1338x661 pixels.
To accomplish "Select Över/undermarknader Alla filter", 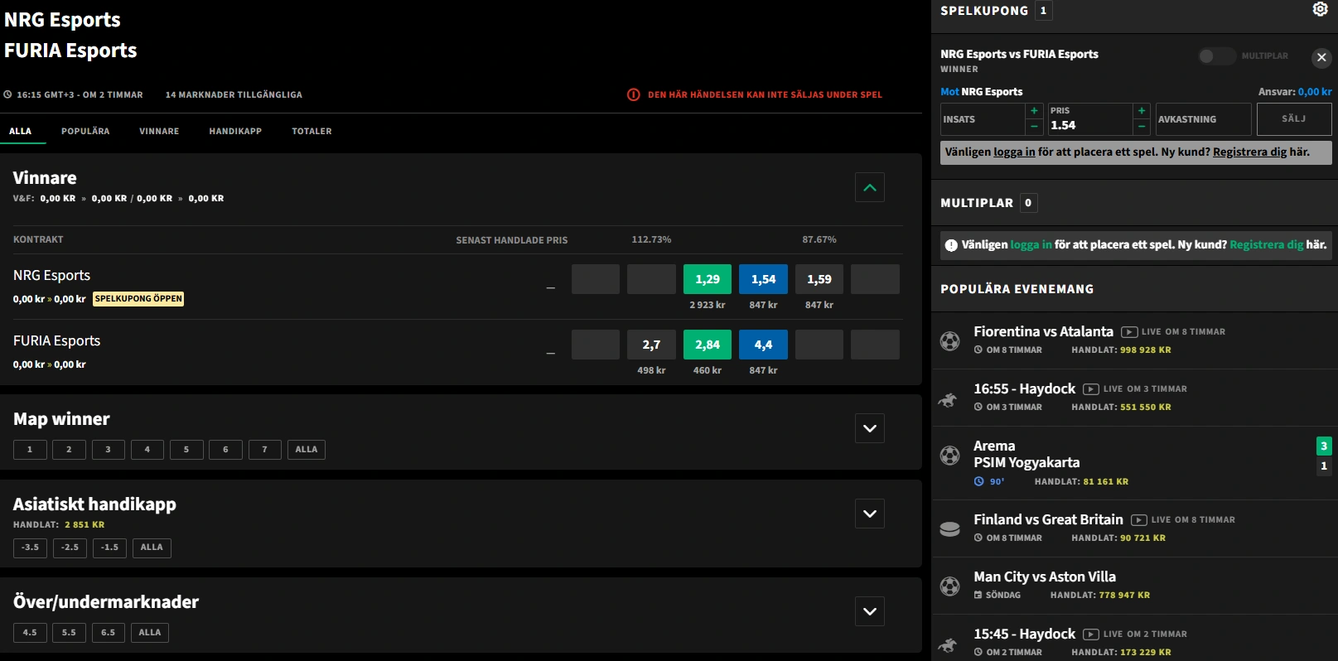I will pyautogui.click(x=150, y=633).
